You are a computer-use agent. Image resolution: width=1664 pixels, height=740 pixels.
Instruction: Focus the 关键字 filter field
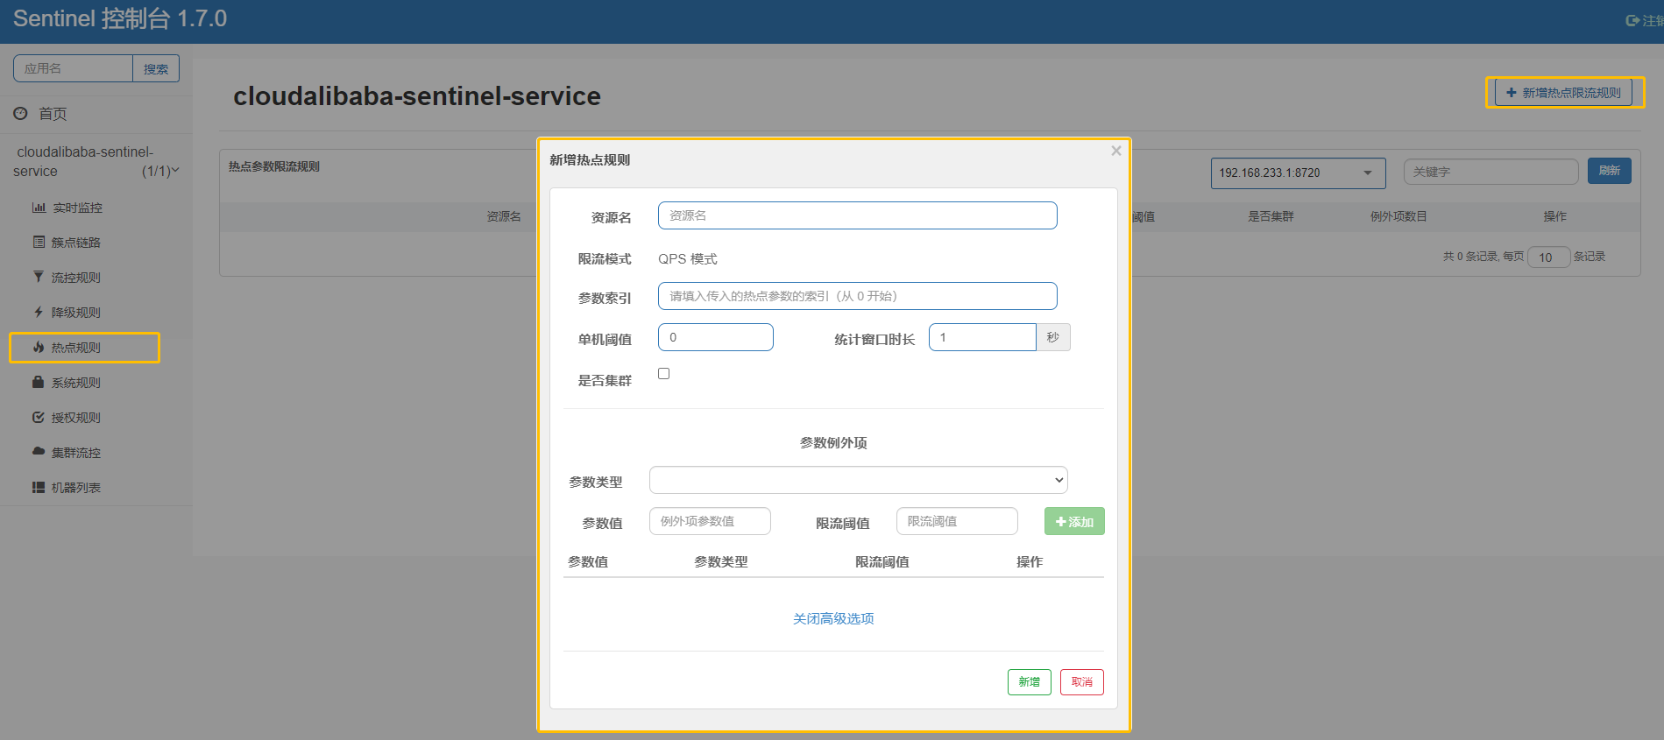coord(1491,172)
